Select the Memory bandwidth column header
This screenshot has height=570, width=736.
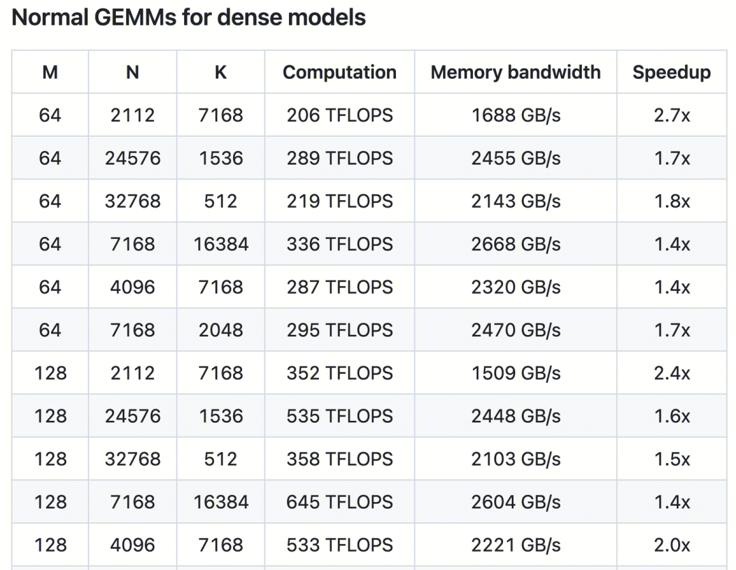(516, 72)
